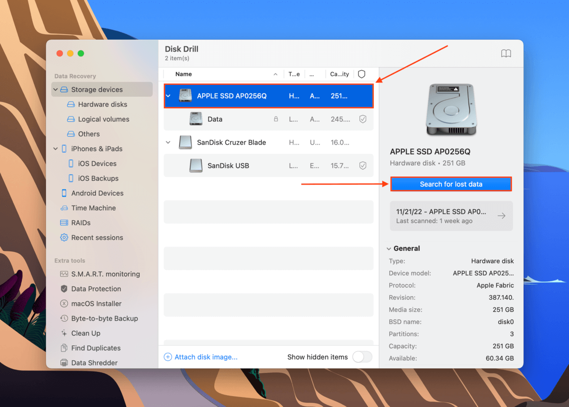Click the iOS Devices icon
This screenshot has width=569, height=407.
[x=71, y=164]
